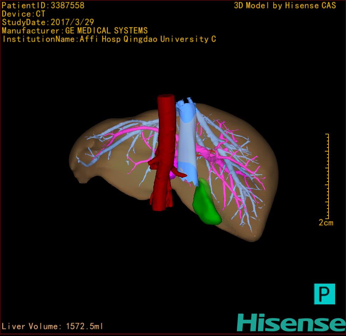Screen dimensions: 346x336
Task: Click the Hisense logo
Action: (291, 322)
